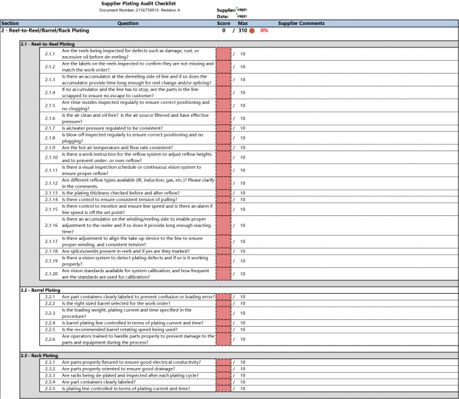Click the red 0% score percentage
Image resolution: width=459 pixels, height=399 pixels.
pos(264,30)
